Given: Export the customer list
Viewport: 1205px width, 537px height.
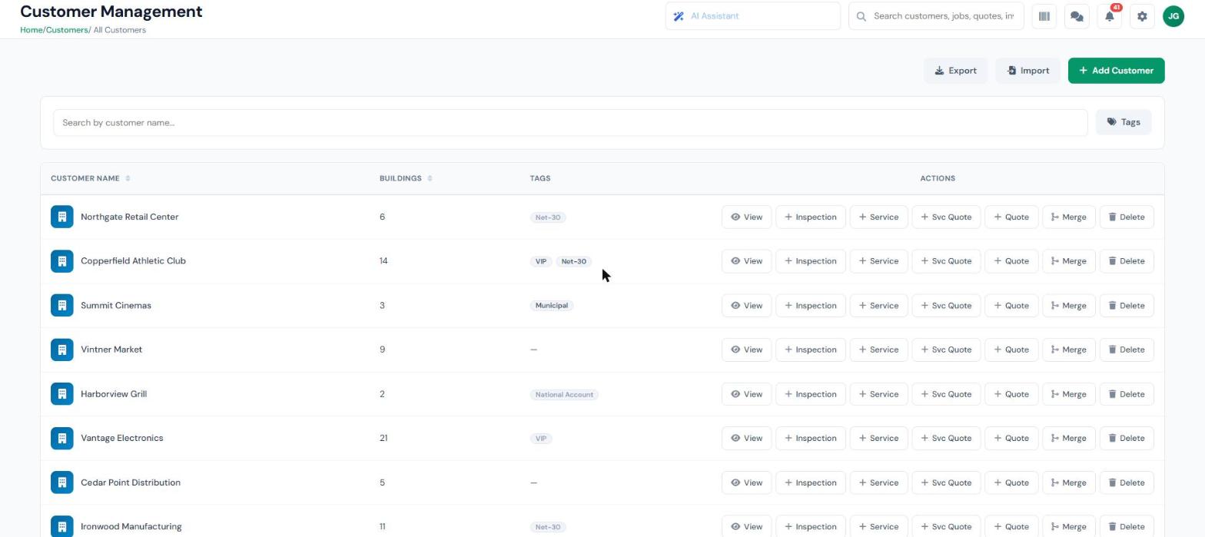Looking at the screenshot, I should click(955, 71).
